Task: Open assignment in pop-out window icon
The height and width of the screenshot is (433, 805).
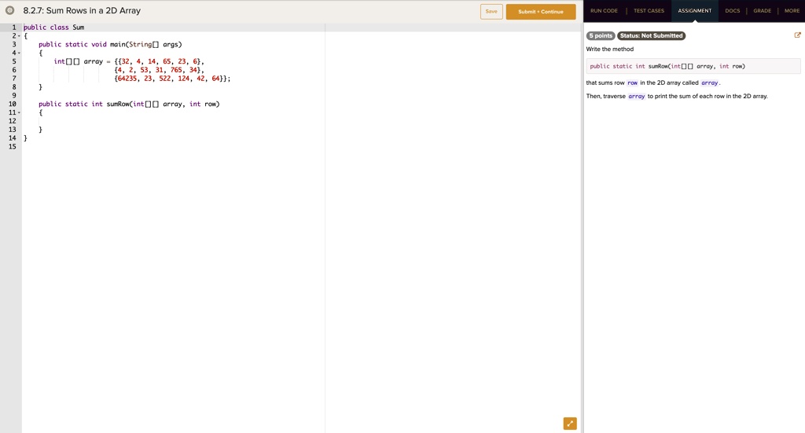Action: [x=798, y=35]
